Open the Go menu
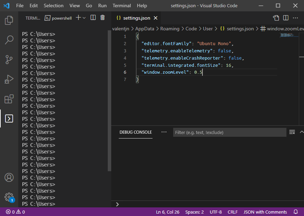 point(89,6)
